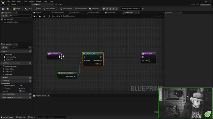Viewport: 213px width, 119px height.
Task: Open the Tools menu
Action: click(46, 1)
